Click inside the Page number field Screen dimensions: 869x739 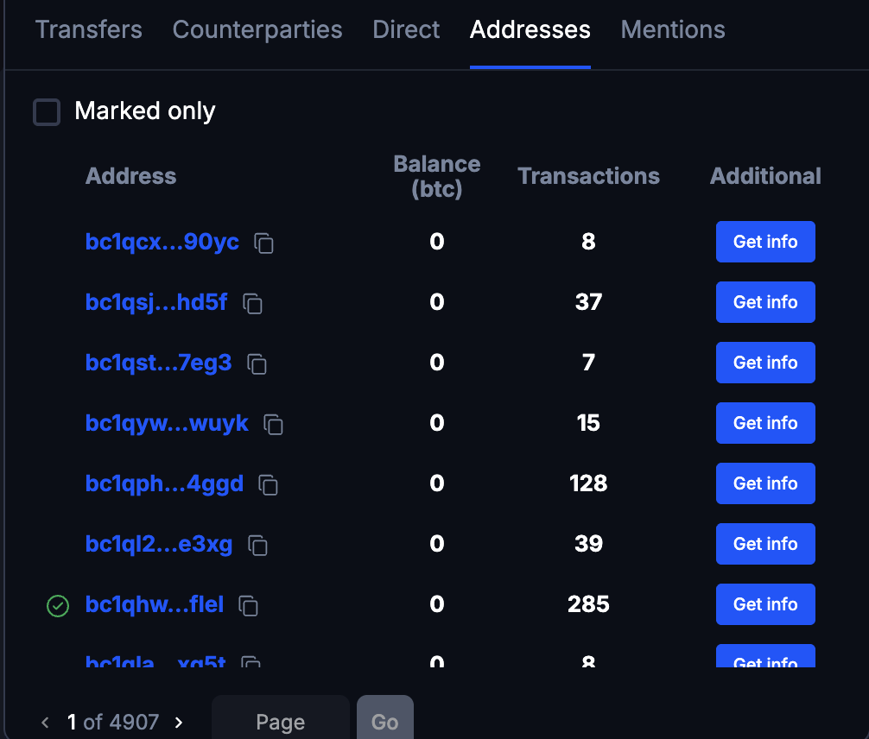pos(280,721)
